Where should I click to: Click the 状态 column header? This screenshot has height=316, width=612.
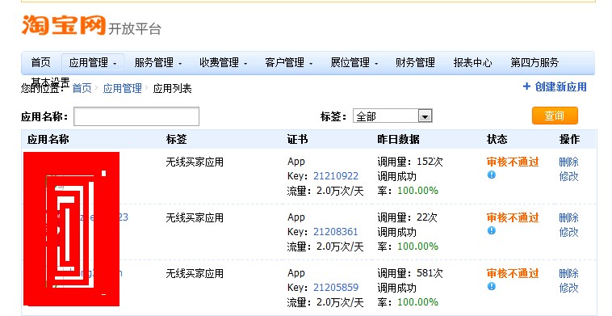point(497,140)
